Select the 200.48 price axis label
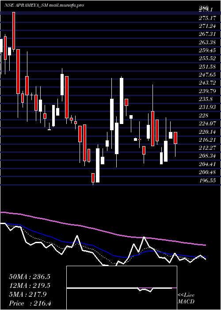 pos(208,172)
